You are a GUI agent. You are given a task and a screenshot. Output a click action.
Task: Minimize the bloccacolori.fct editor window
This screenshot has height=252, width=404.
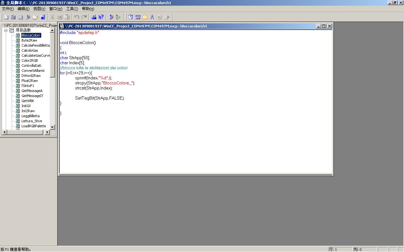tap(319, 26)
